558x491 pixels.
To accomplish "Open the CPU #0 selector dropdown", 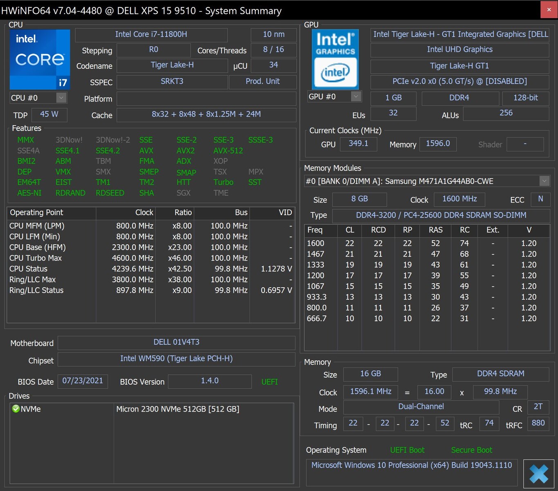I will coord(61,98).
